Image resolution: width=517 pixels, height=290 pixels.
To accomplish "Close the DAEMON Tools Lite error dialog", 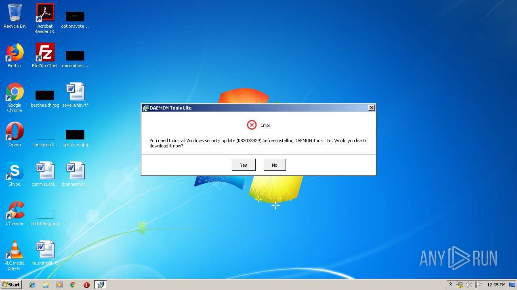I will tap(372, 108).
